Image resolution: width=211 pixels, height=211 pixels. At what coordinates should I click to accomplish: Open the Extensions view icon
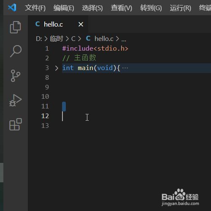point(16,124)
